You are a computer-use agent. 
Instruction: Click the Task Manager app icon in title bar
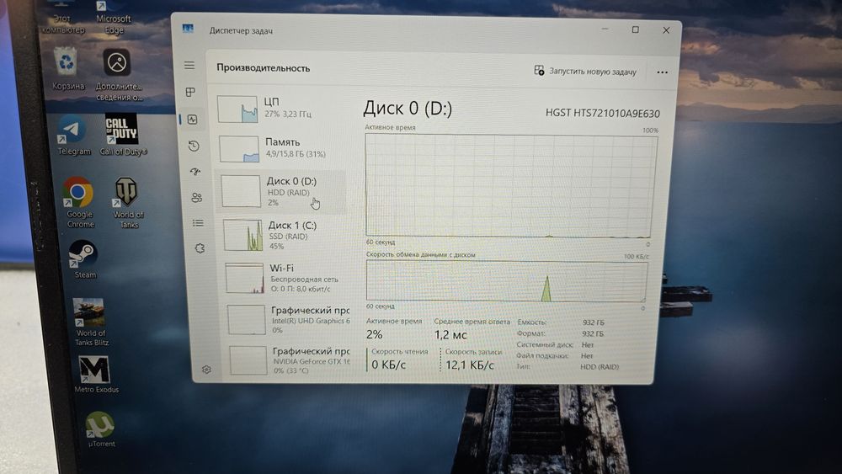coord(188,29)
